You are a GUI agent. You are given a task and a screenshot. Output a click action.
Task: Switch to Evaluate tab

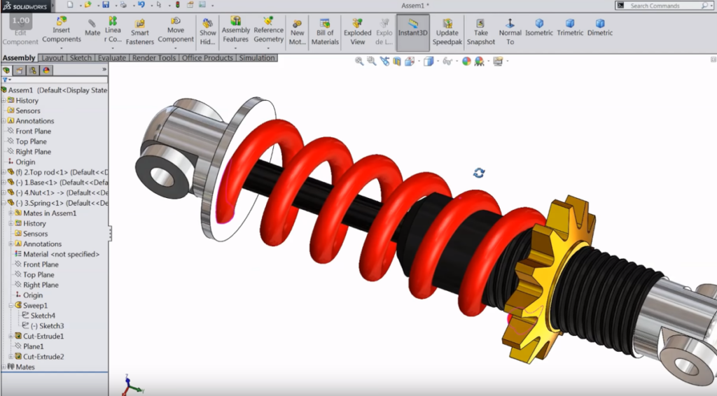[112, 58]
